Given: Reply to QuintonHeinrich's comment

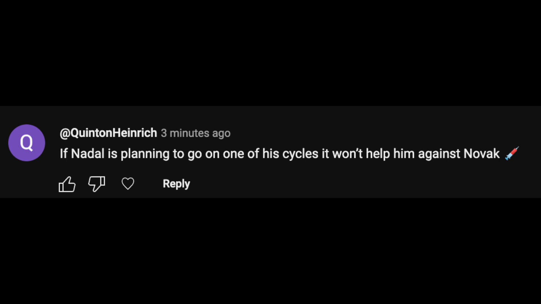Looking at the screenshot, I should click(x=176, y=184).
